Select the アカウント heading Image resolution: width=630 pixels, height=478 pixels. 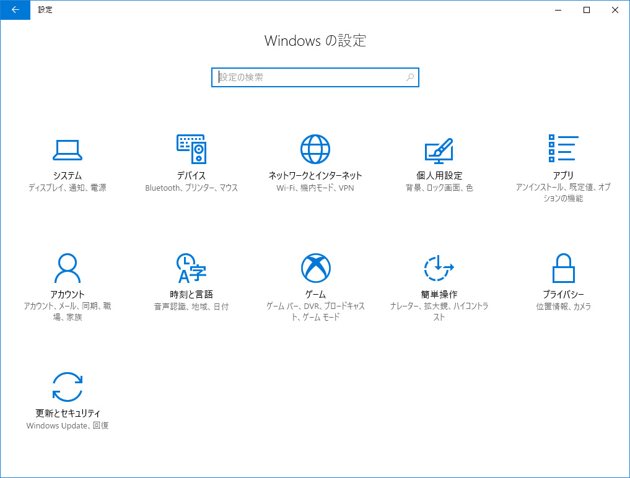coord(68,295)
